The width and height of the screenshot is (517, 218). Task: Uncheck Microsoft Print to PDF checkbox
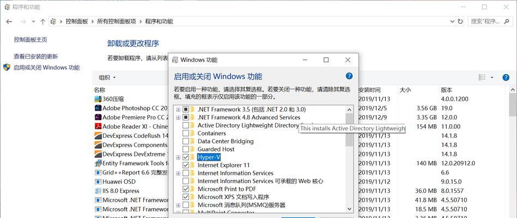[x=186, y=189]
